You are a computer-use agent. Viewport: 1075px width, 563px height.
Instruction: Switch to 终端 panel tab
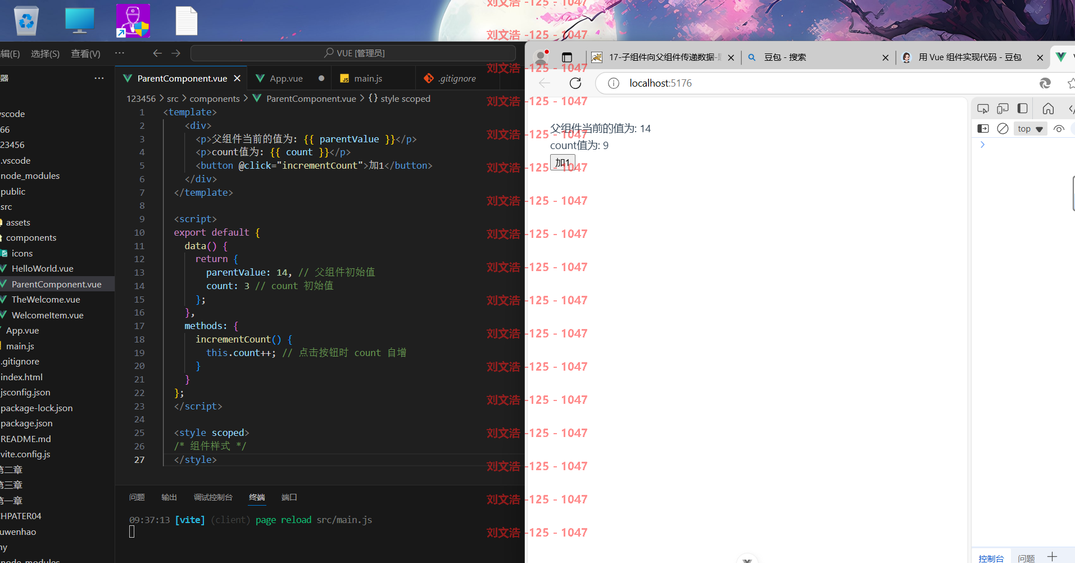(257, 497)
